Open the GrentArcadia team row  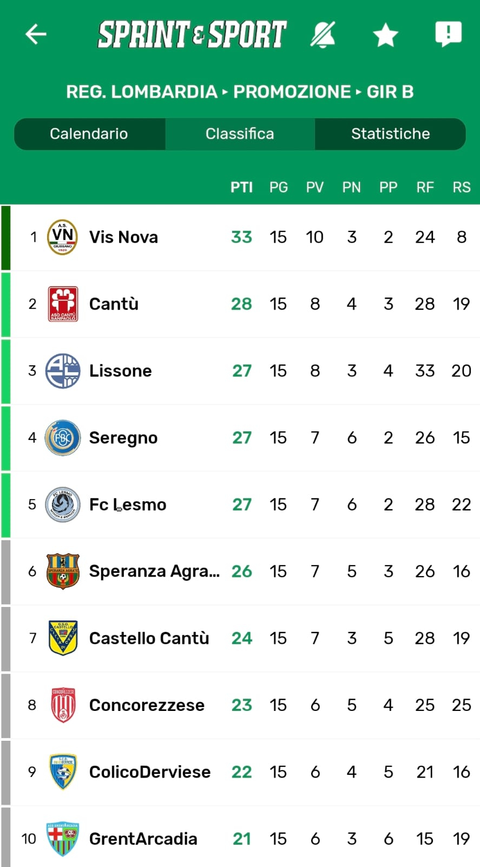point(240,838)
